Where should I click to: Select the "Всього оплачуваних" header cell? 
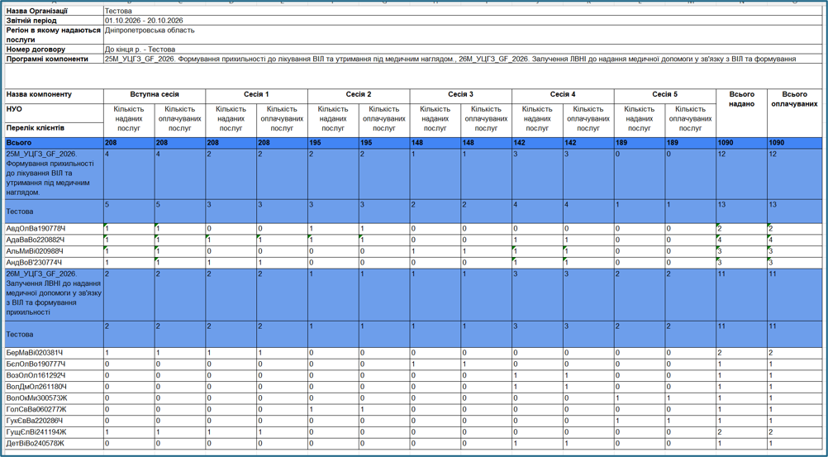pos(794,113)
